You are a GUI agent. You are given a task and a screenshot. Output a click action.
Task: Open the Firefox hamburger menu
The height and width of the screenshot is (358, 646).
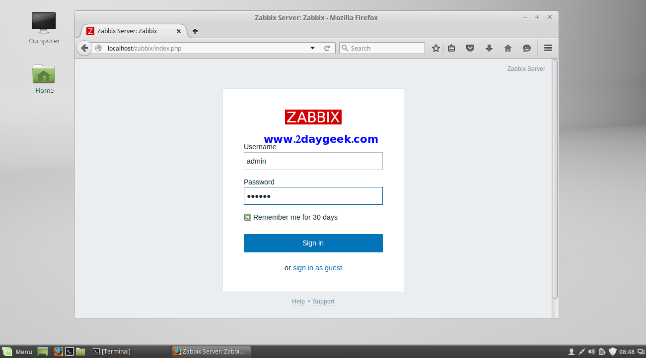[548, 48]
